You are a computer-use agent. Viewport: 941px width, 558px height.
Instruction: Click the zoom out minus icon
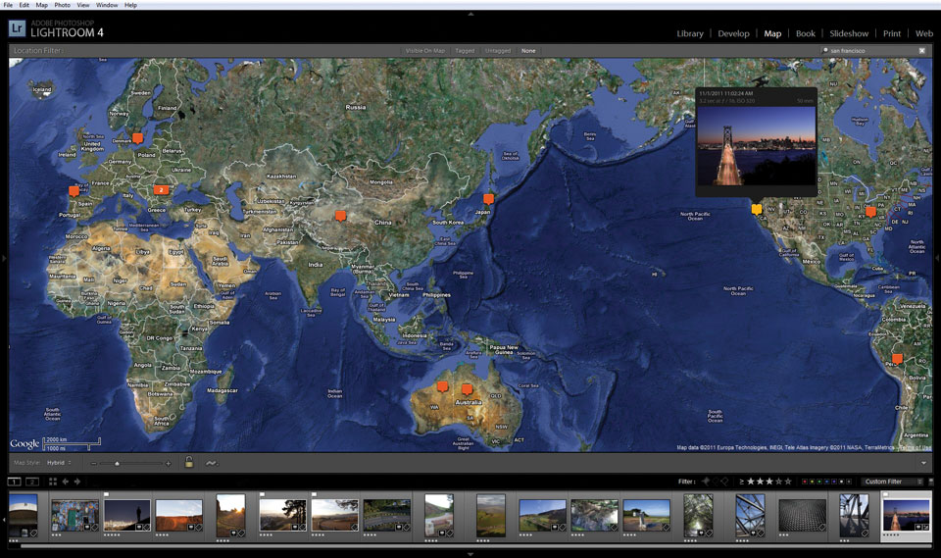[x=94, y=463]
